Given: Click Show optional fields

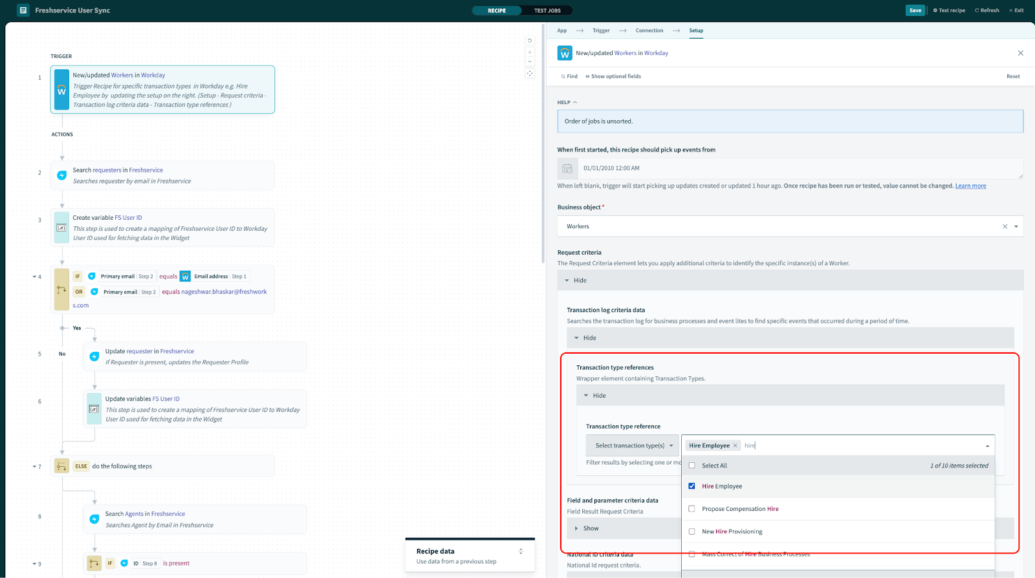Looking at the screenshot, I should (613, 76).
